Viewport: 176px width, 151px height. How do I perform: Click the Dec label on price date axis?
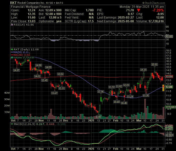tap(66, 121)
